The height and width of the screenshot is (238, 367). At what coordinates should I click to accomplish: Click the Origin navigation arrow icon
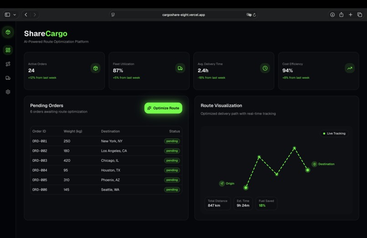coord(222,183)
